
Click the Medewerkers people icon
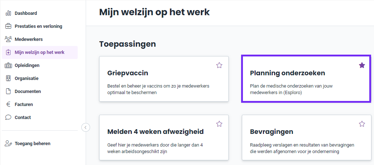click(8, 39)
